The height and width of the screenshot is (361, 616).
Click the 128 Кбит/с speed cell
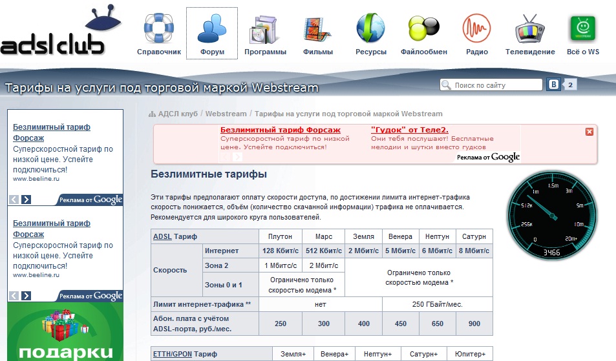[280, 251]
